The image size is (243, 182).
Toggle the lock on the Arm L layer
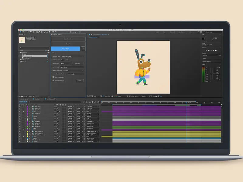24,136
